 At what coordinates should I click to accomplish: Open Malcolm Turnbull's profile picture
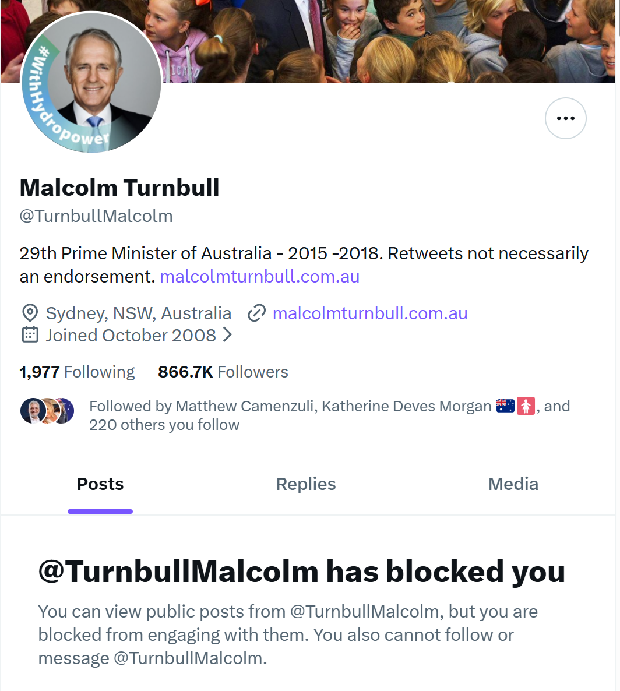click(x=91, y=83)
